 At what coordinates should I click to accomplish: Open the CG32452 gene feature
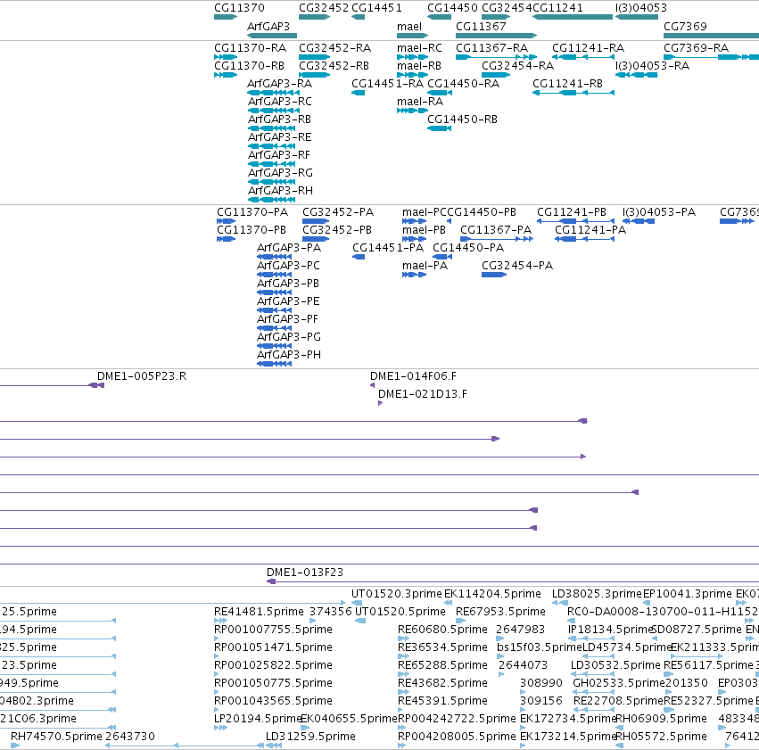point(314,17)
